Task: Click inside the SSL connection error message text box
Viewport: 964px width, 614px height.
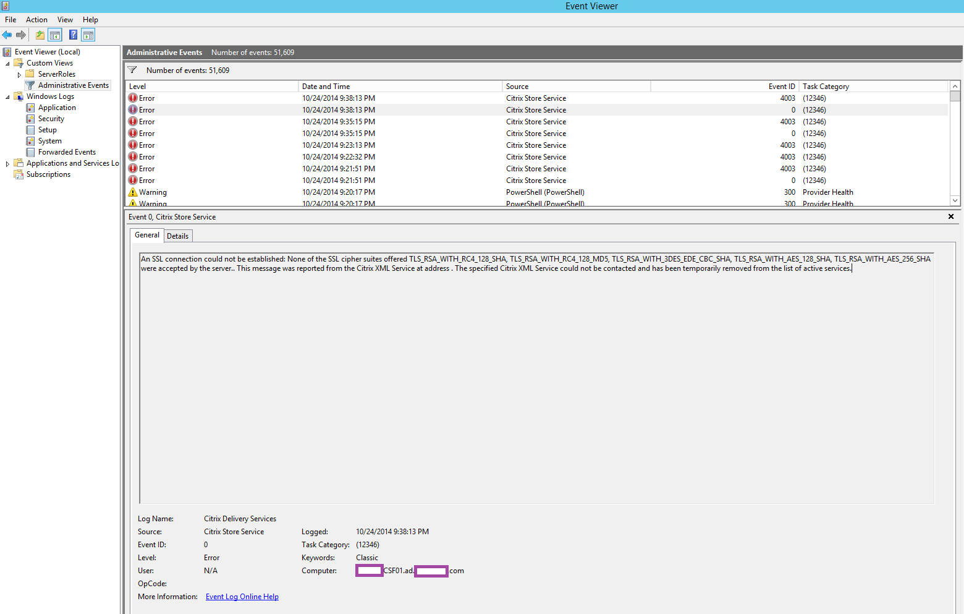Action: (x=536, y=378)
